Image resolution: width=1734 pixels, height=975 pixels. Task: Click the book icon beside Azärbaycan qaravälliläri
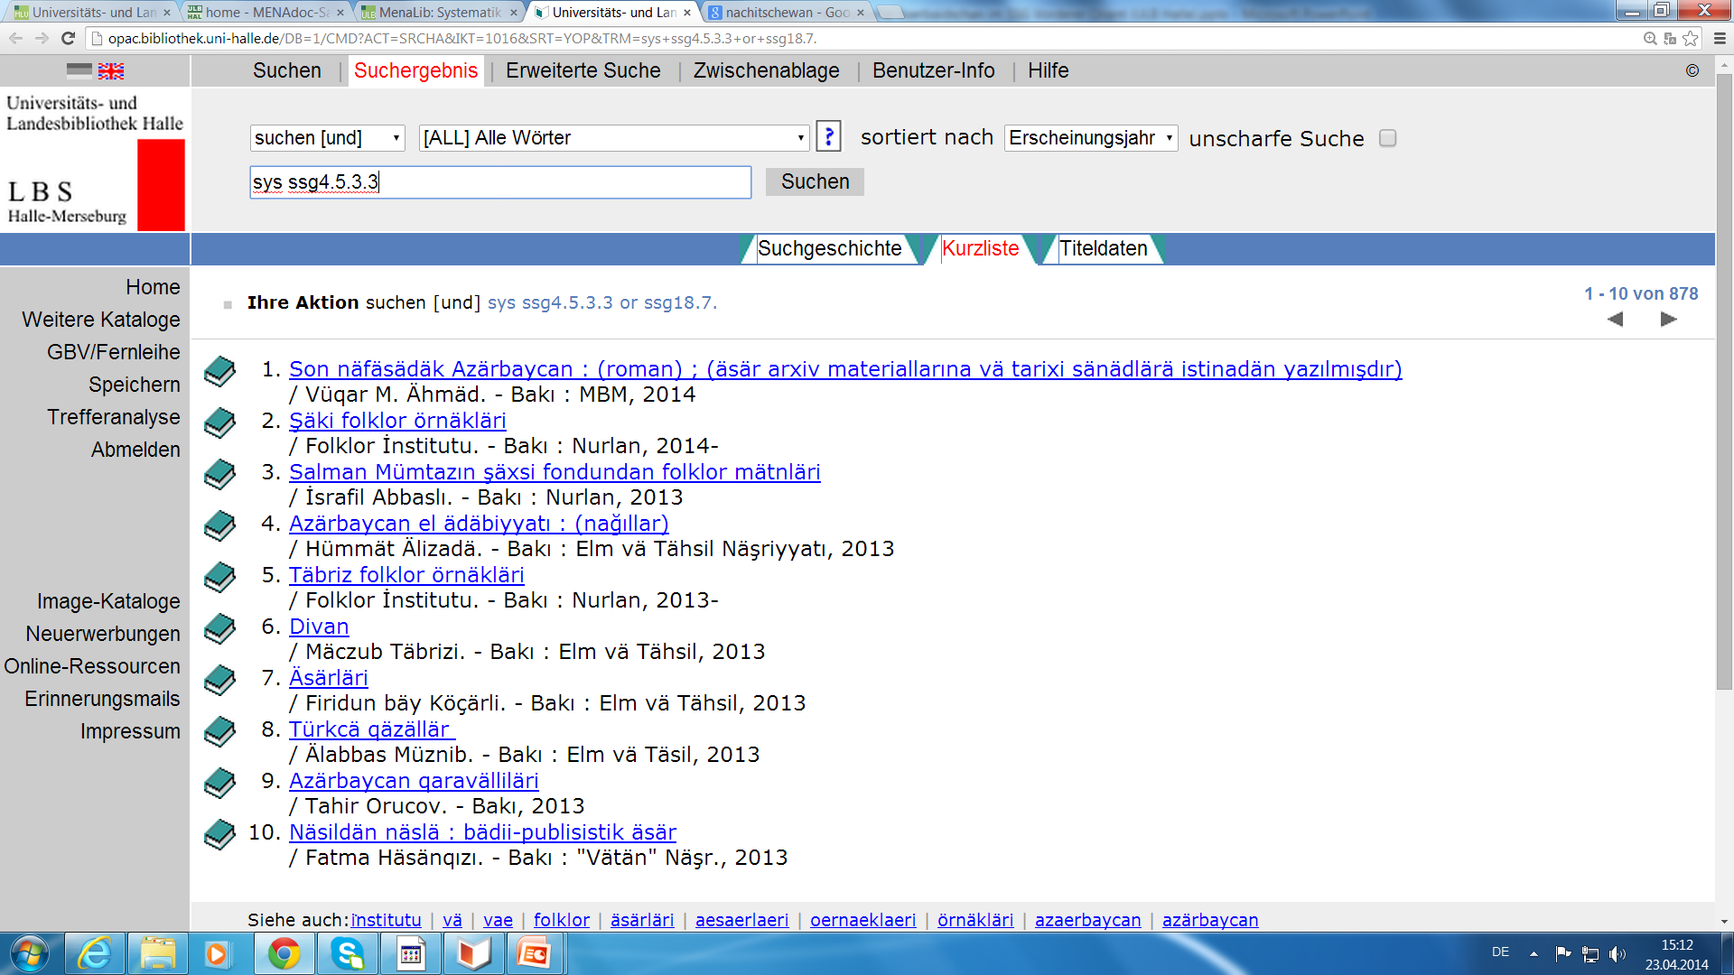219,783
